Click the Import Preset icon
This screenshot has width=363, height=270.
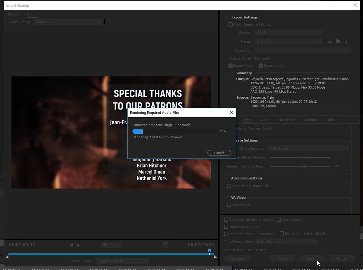(x=338, y=41)
